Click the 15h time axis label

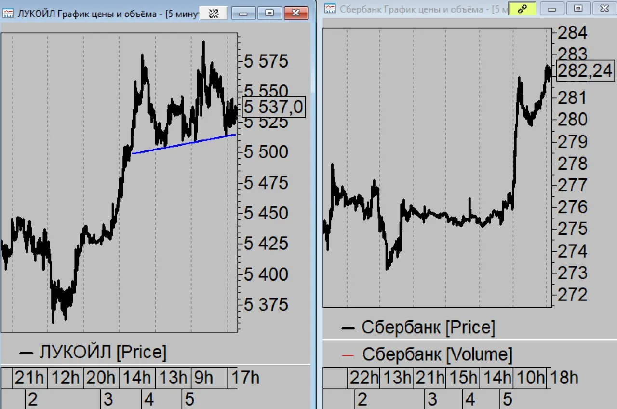(463, 378)
